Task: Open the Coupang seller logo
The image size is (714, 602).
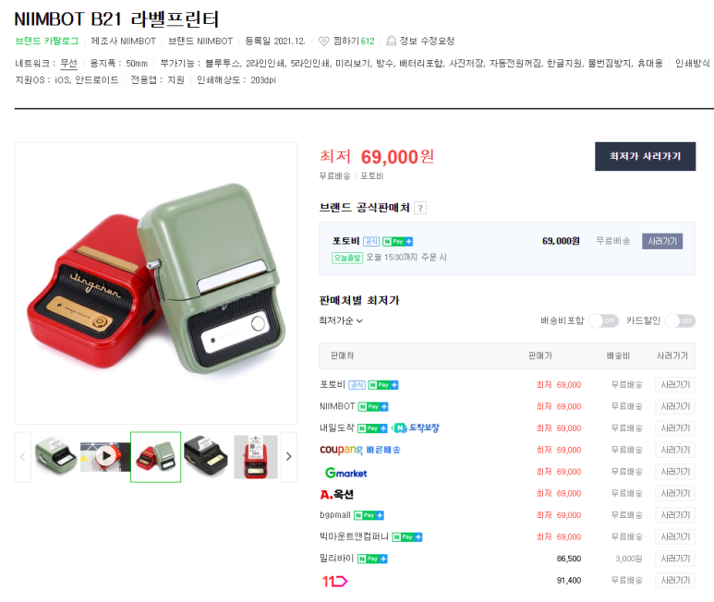Action: coord(341,450)
